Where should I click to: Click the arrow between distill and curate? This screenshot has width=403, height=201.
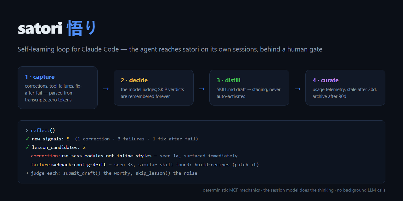pyautogui.click(x=298, y=89)
